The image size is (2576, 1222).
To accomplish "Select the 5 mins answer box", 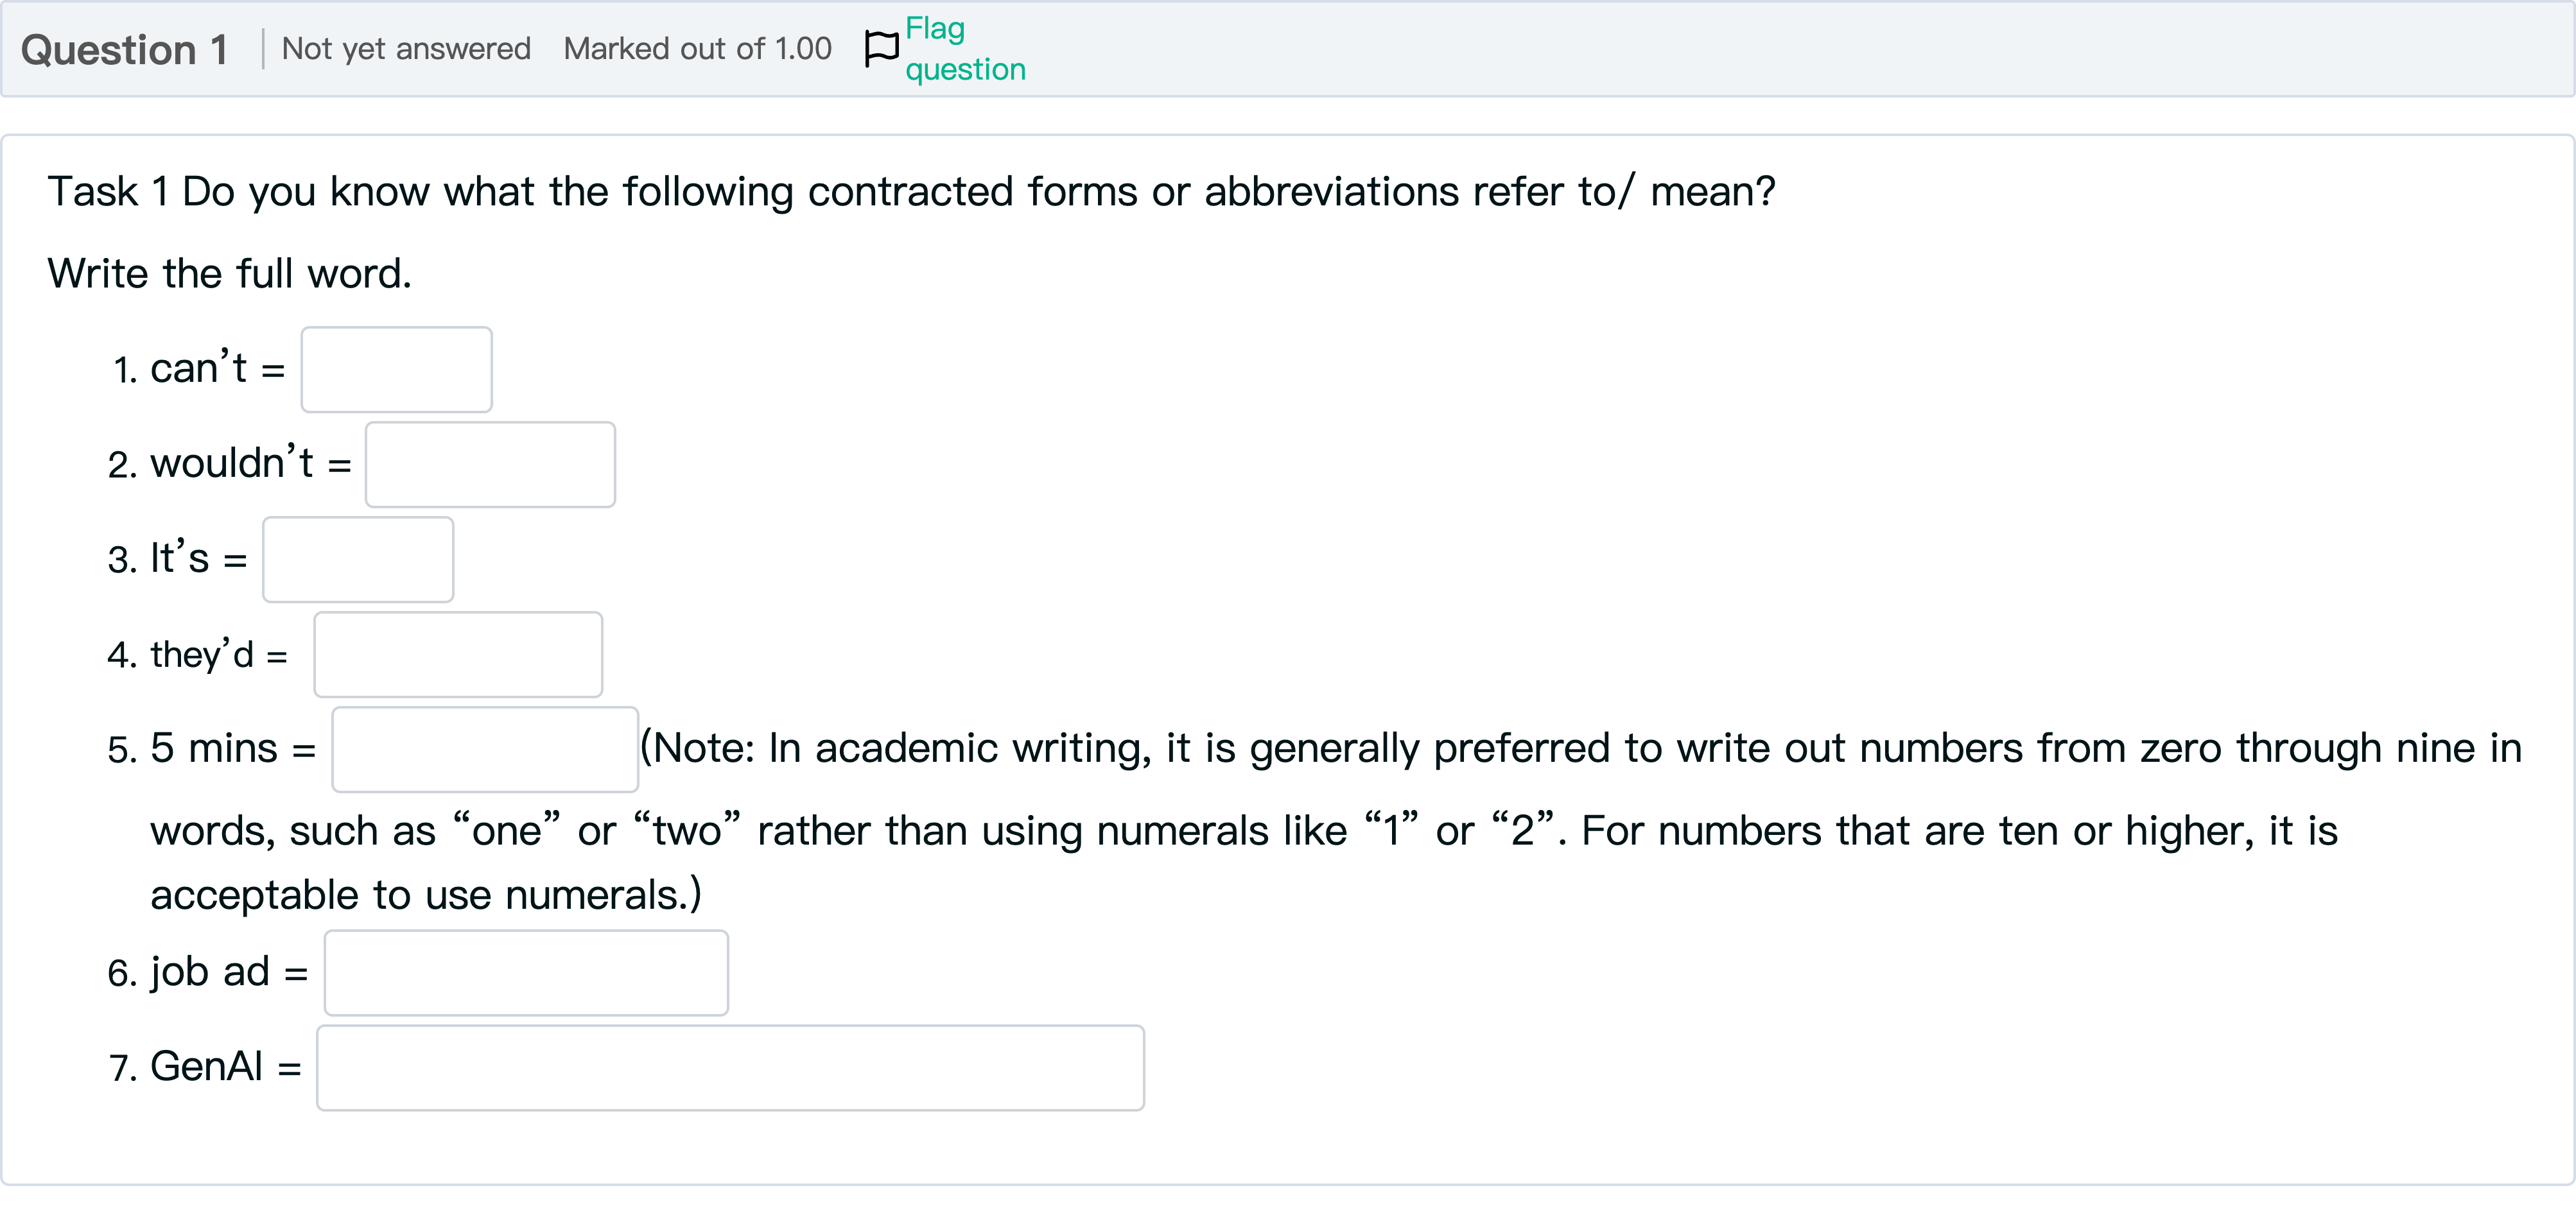I will click(x=485, y=750).
